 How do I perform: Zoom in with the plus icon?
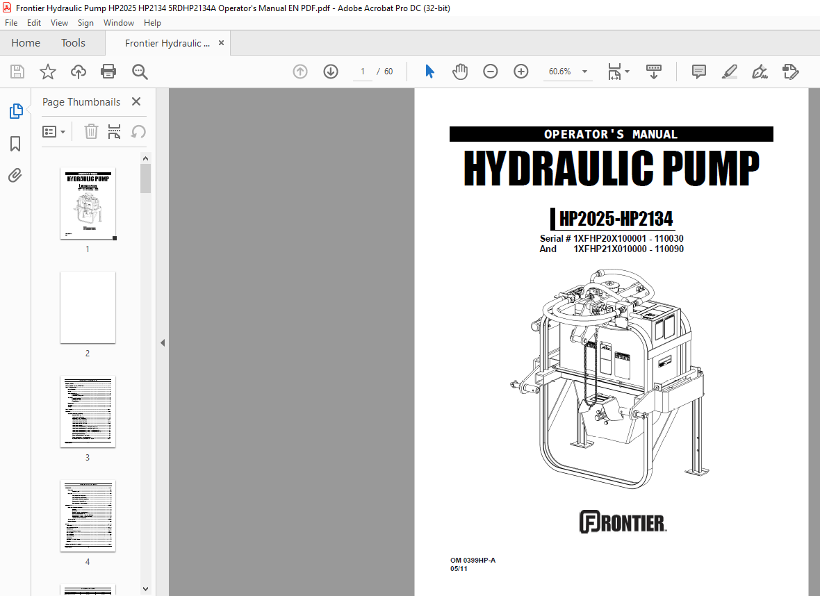(521, 72)
